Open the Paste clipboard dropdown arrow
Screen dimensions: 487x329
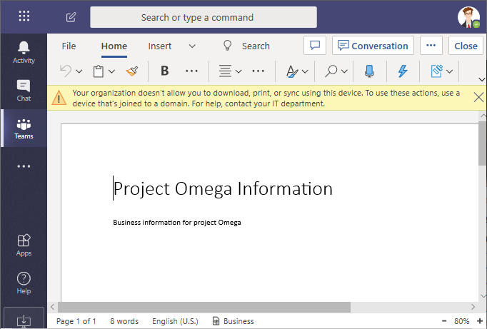click(x=111, y=71)
